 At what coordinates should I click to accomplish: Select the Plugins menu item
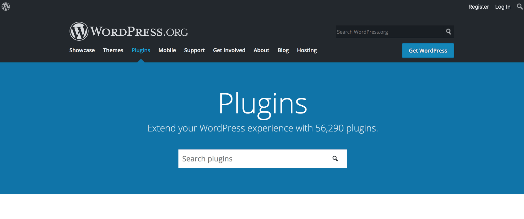(x=141, y=50)
